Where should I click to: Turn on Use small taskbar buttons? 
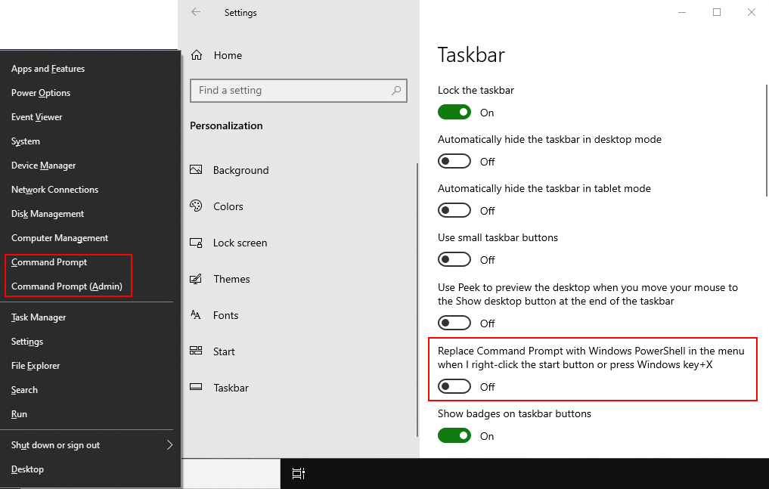pos(454,258)
